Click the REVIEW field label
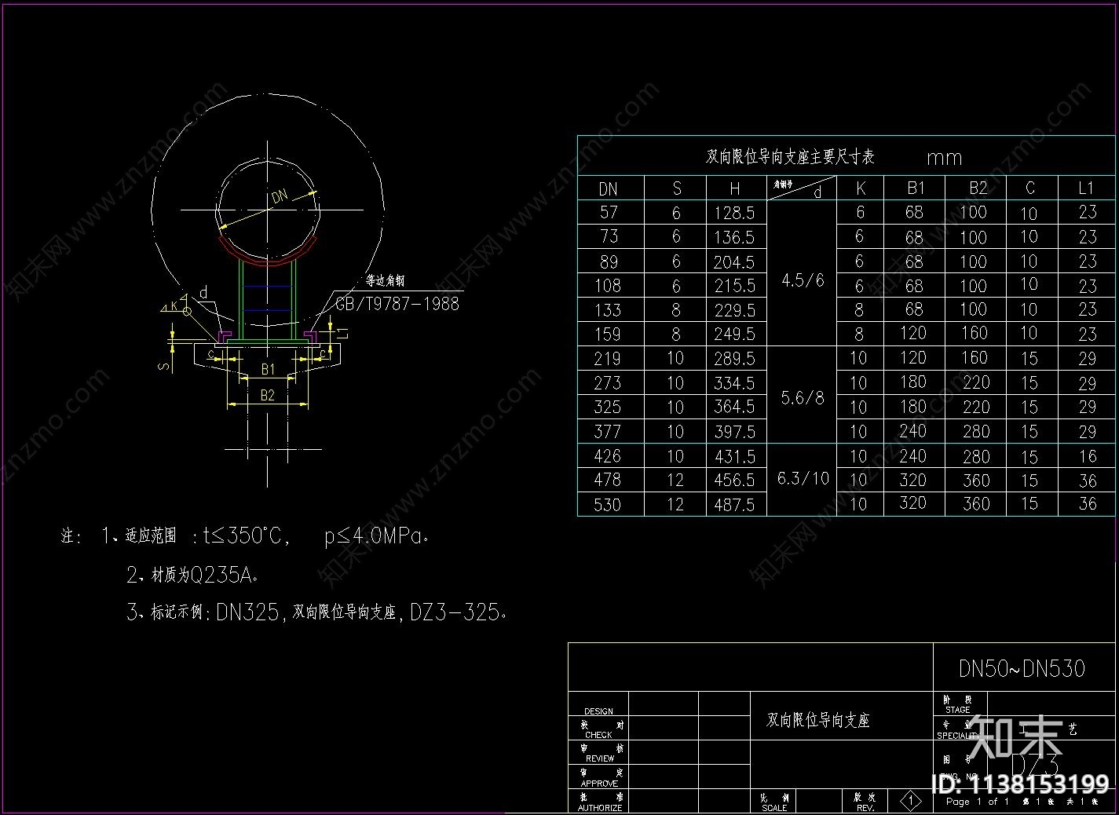Viewport: 1119px width, 815px height. 599,758
